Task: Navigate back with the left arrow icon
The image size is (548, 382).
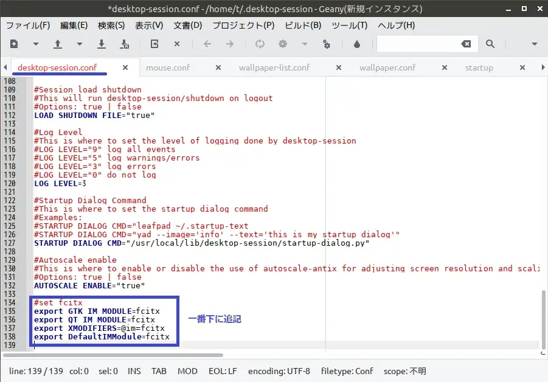Action: [207, 44]
